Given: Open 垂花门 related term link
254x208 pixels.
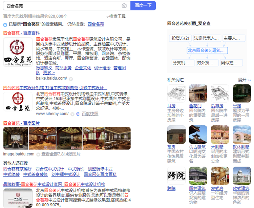Looking at the screenshot, I should [x=195, y=106].
